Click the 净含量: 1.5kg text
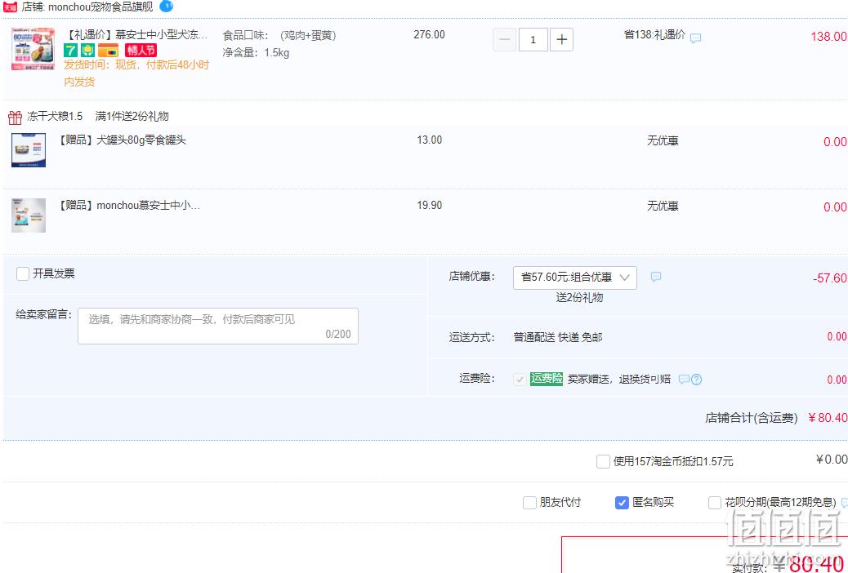Screen dimensions: 848x573 (x=256, y=53)
